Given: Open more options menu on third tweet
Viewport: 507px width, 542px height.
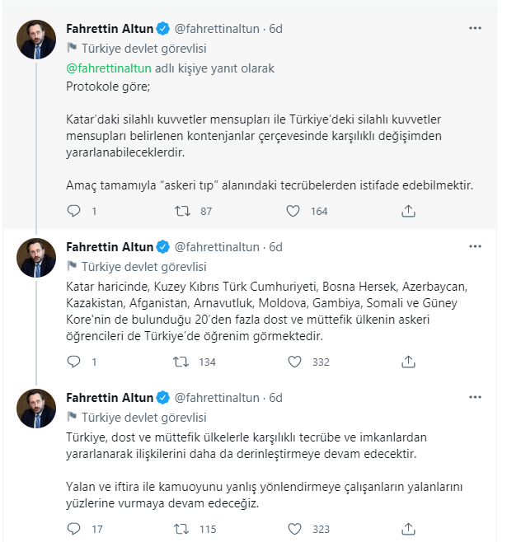Looking at the screenshot, I should pos(475,397).
